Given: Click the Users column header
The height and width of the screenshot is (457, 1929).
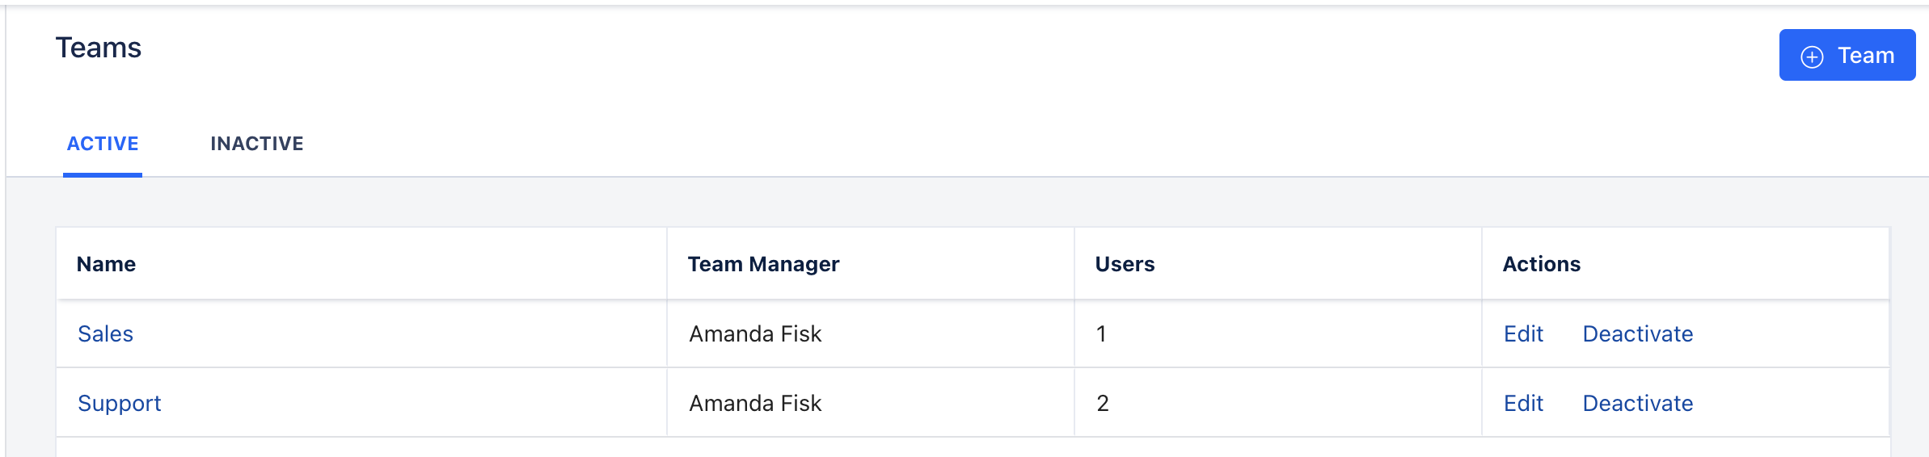Looking at the screenshot, I should click(1125, 264).
